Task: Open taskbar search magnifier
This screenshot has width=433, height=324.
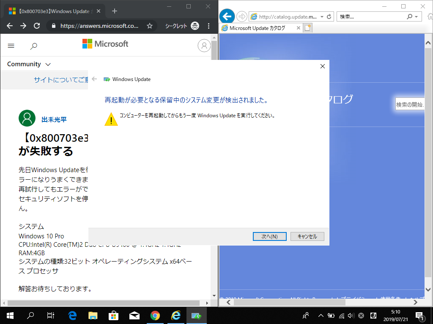Action: [x=30, y=316]
